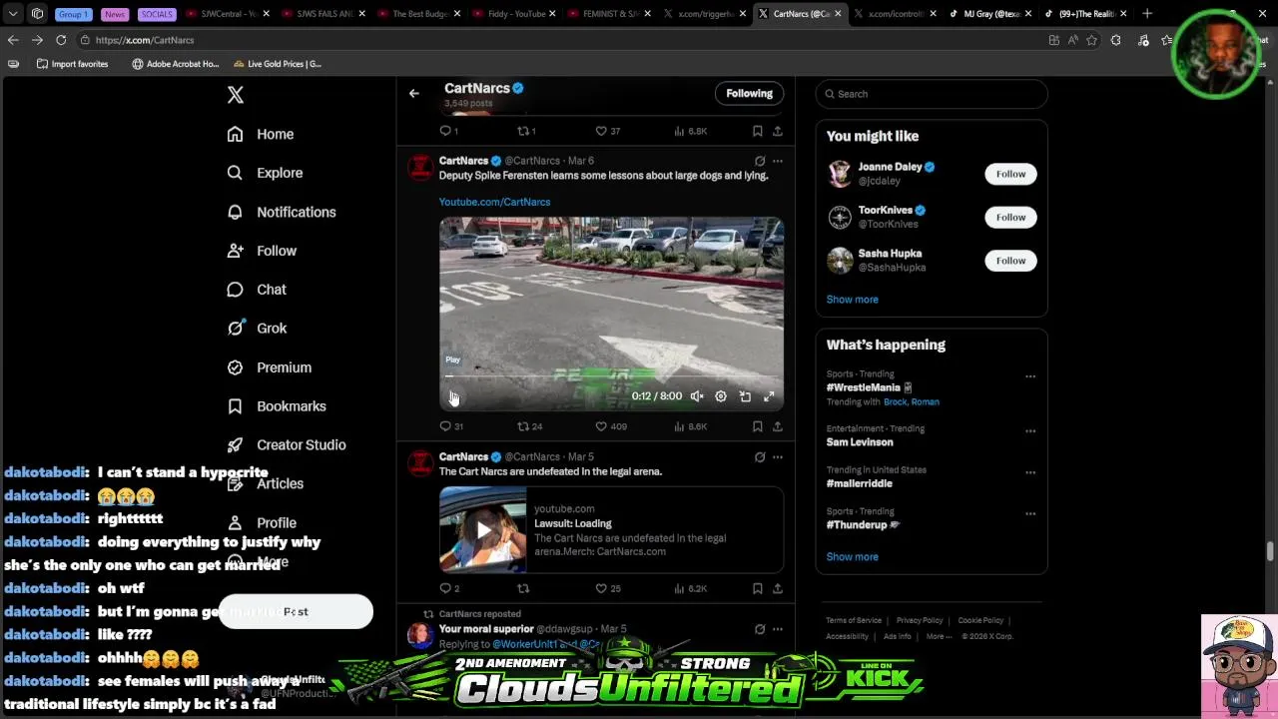Open video settings gear
Viewport: 1278px width, 719px height.
click(x=721, y=396)
